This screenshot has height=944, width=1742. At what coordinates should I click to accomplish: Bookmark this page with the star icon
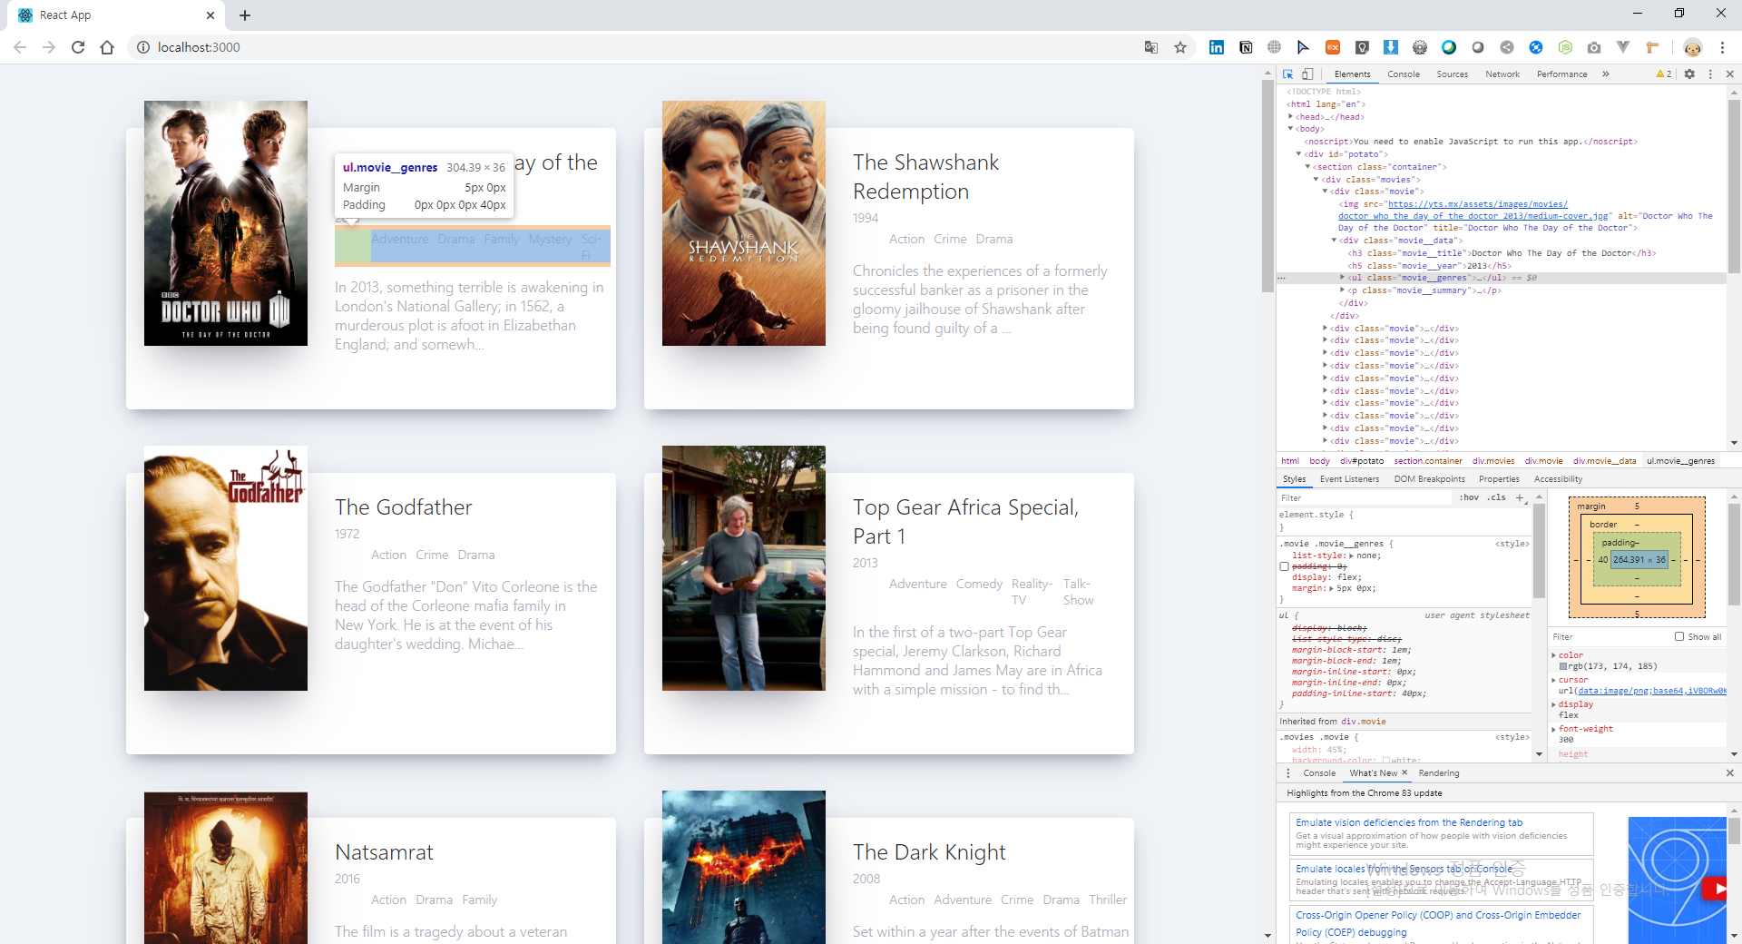pos(1180,47)
